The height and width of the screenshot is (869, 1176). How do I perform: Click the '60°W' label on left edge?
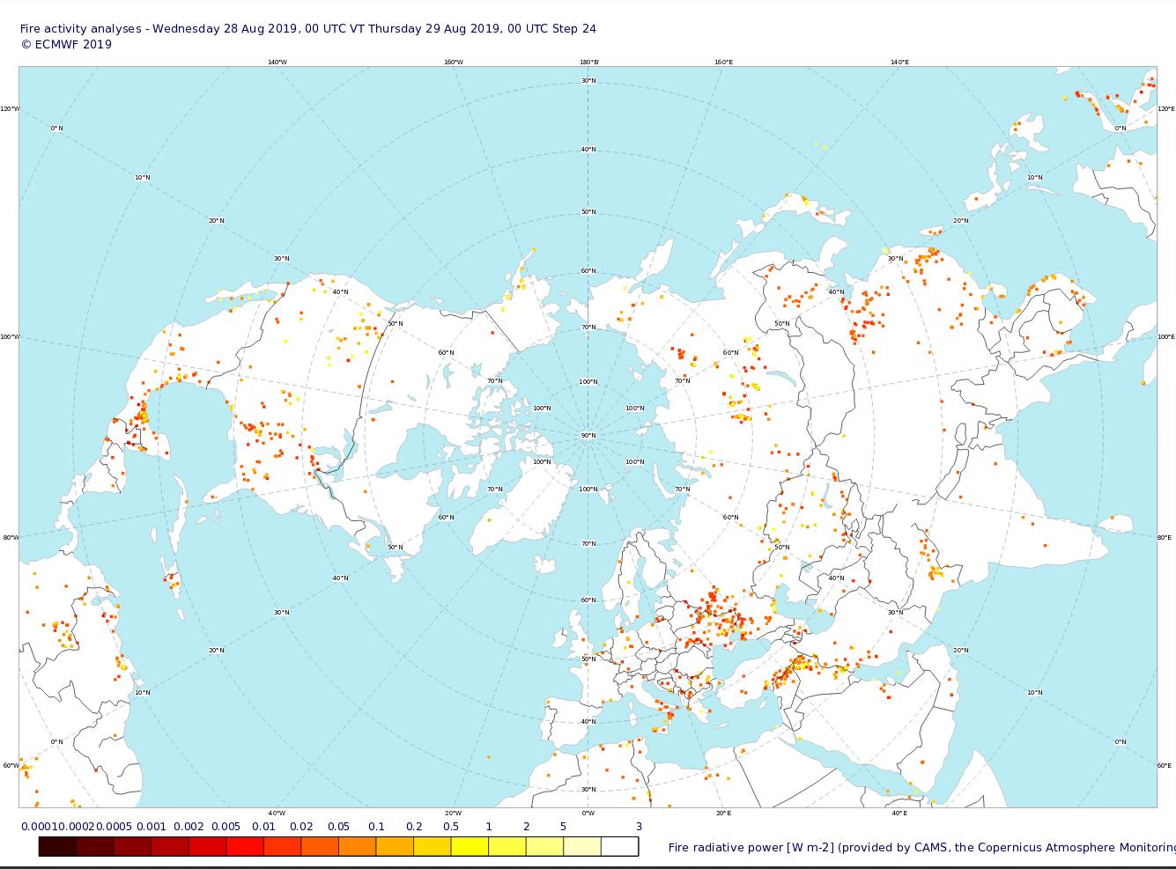point(11,765)
